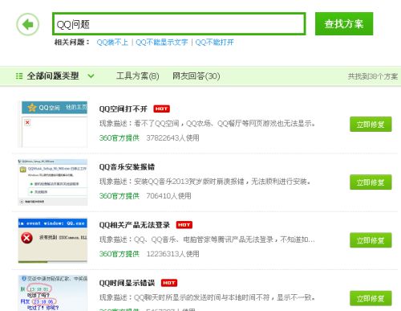Click 立即修复 for QQ时间显示错误

(x=371, y=298)
